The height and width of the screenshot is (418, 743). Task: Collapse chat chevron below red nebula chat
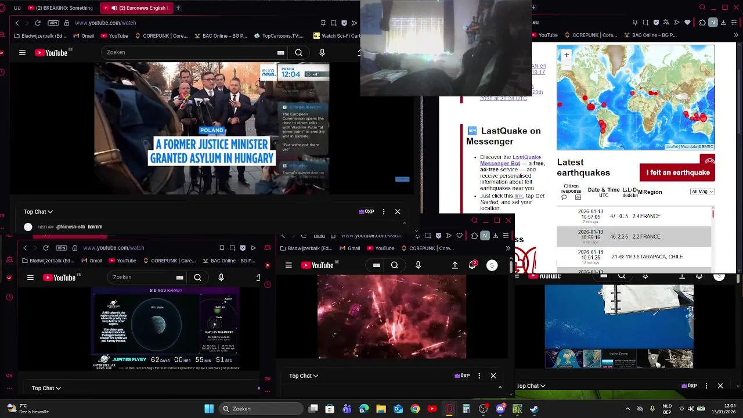(x=500, y=387)
